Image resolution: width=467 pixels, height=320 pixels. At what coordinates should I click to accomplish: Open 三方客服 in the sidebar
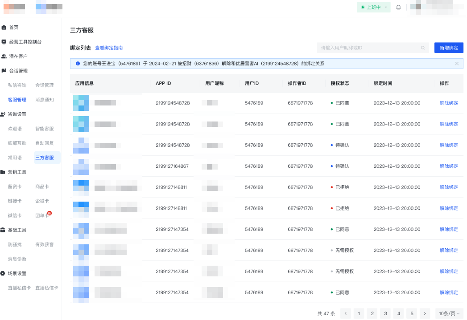(45, 158)
